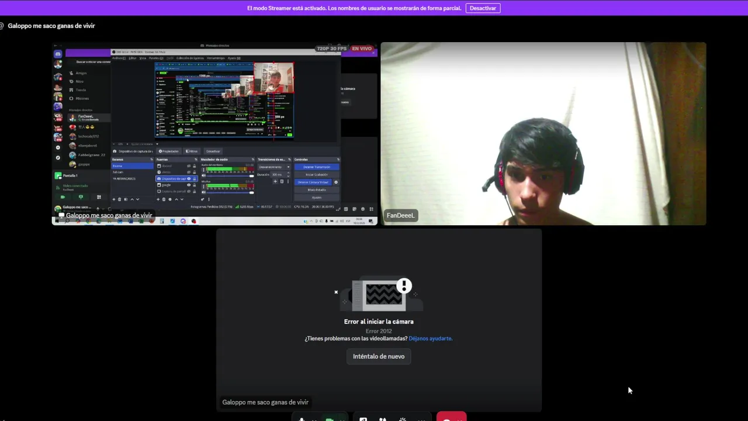Click Modo Estudio in OBS Controles
Screen dimensions: 748x421
317,190
